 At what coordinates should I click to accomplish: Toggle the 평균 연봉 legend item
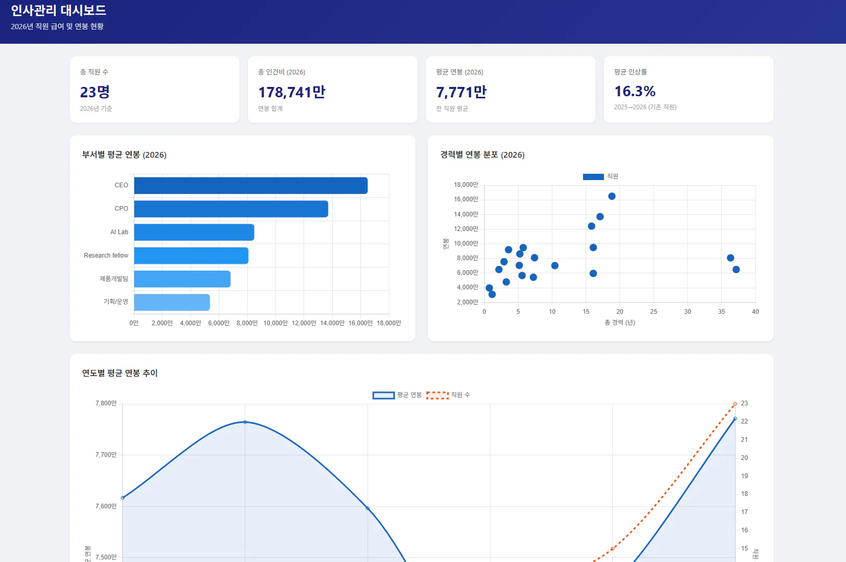[397, 395]
